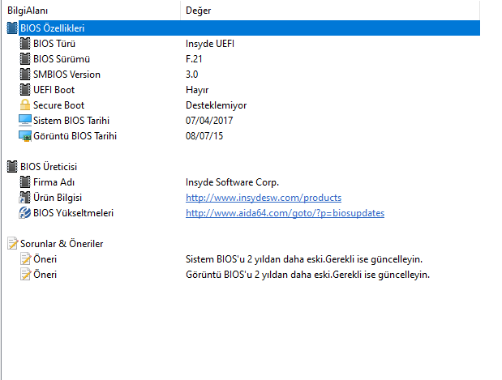This screenshot has height=380, width=502.
Task: Select the BIOS Sürümü label
Action: [x=62, y=59]
